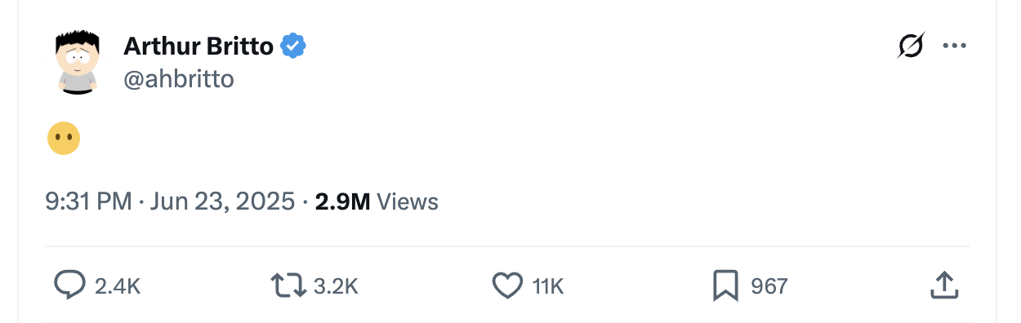Toggle the bookmark icon for this post
1021x323 pixels.
pyautogui.click(x=726, y=285)
